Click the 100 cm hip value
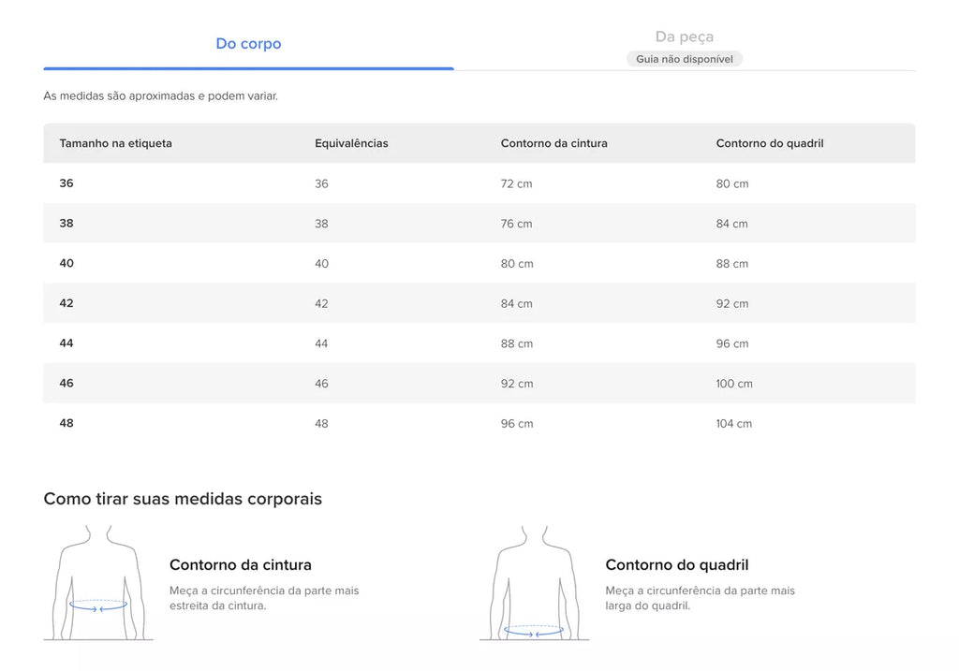 (x=734, y=384)
